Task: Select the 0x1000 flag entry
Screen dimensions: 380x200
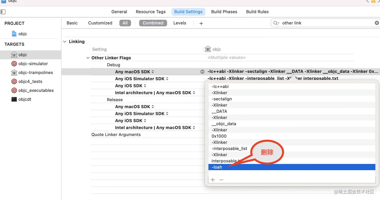Action: (x=292, y=136)
